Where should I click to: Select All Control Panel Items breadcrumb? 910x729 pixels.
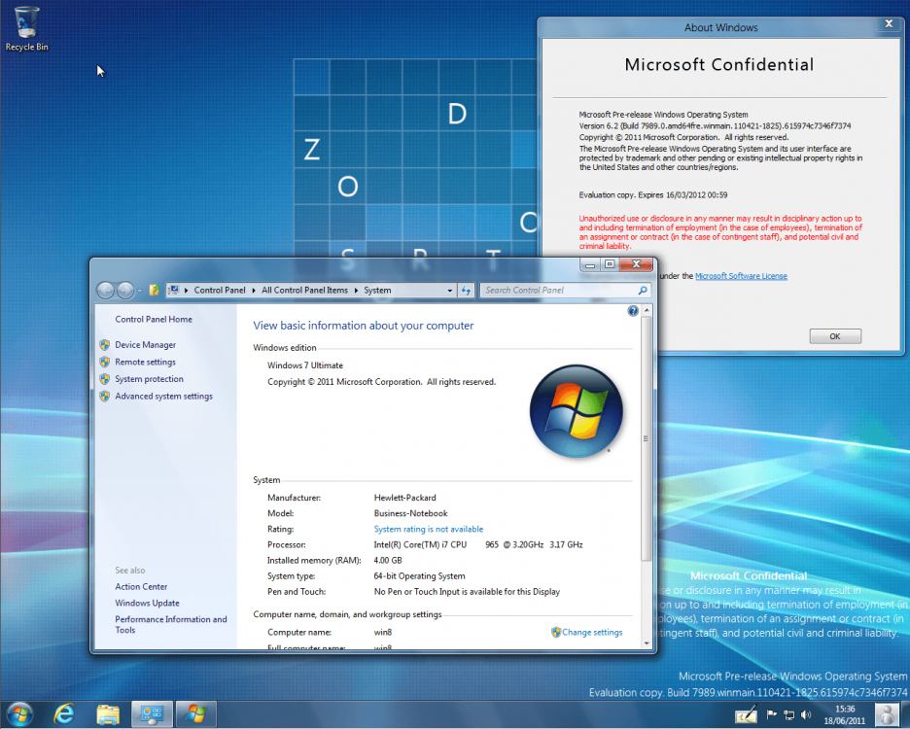coord(304,291)
